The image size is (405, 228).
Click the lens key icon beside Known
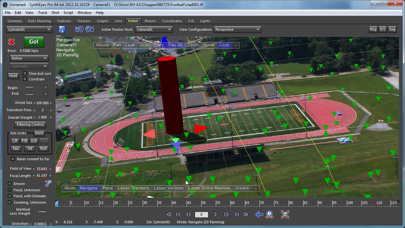(x=48, y=183)
